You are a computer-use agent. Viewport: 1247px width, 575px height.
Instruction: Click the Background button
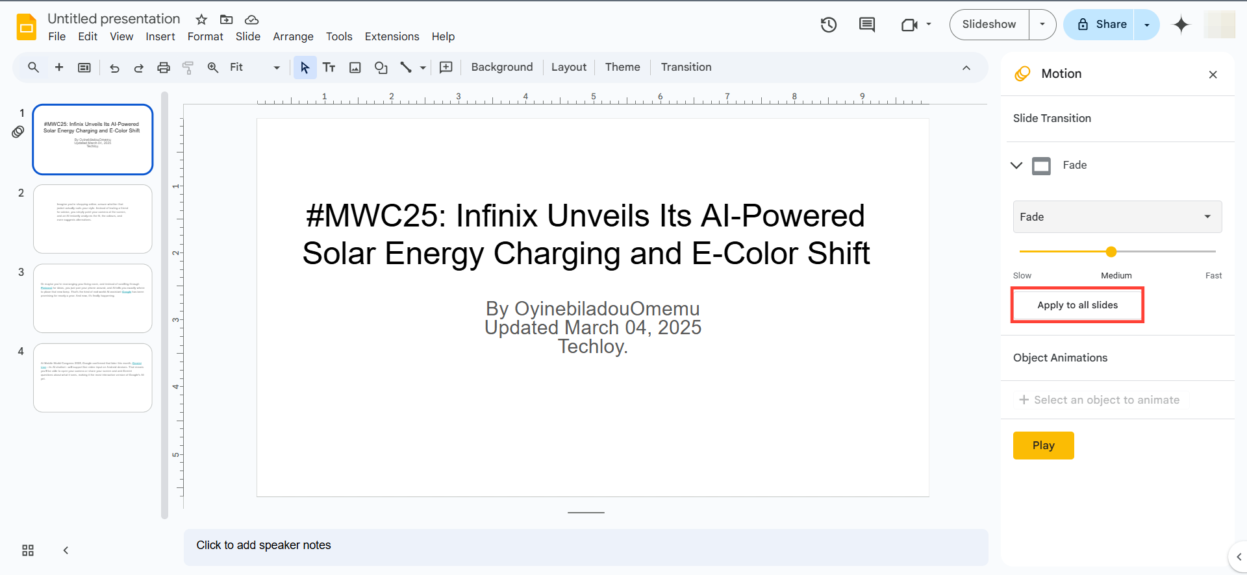point(502,67)
